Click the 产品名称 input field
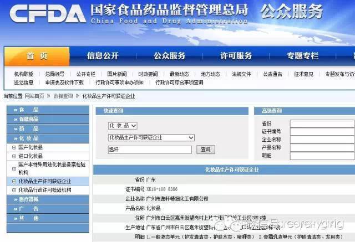This screenshot has height=242, width=355. pyautogui.click(x=322, y=147)
